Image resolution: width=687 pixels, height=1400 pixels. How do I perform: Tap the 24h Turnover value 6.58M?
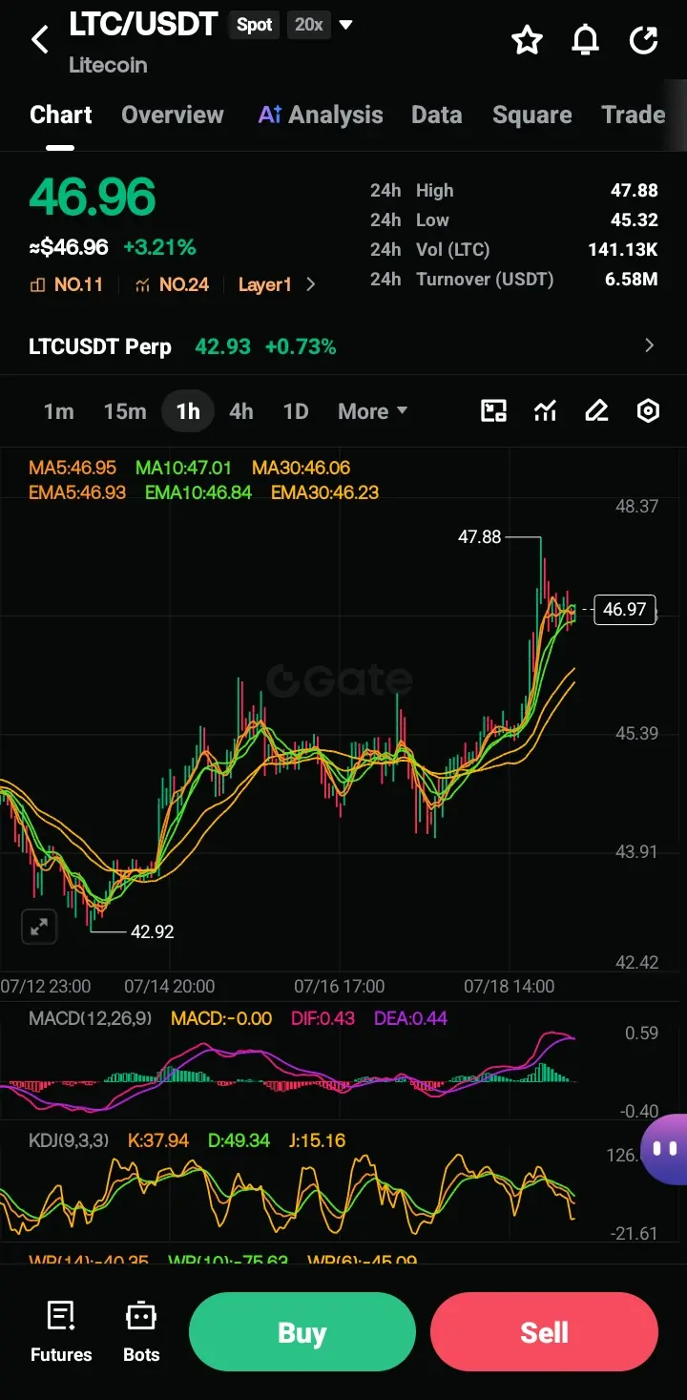point(632,280)
